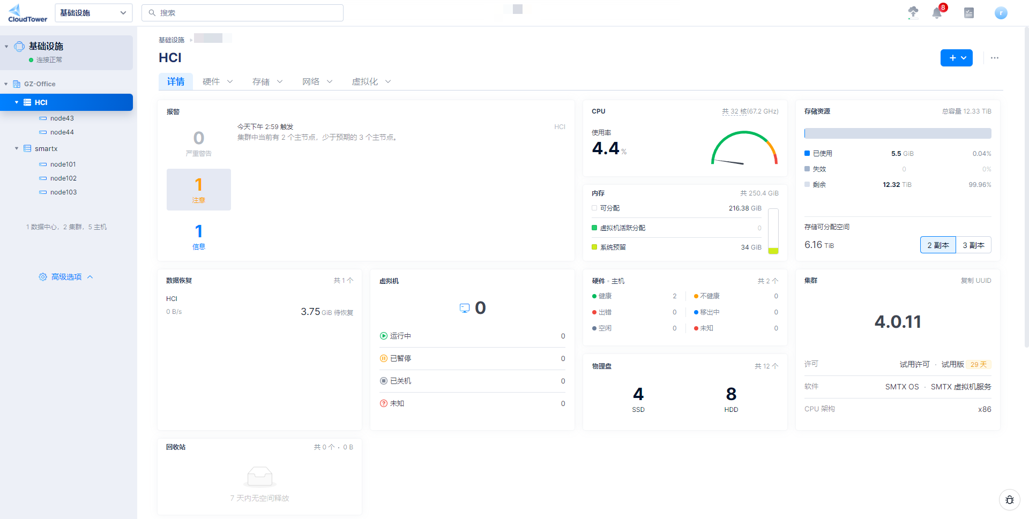The width and height of the screenshot is (1029, 519).
Task: Click the GZ-Office datacenter icon
Action: tap(17, 84)
